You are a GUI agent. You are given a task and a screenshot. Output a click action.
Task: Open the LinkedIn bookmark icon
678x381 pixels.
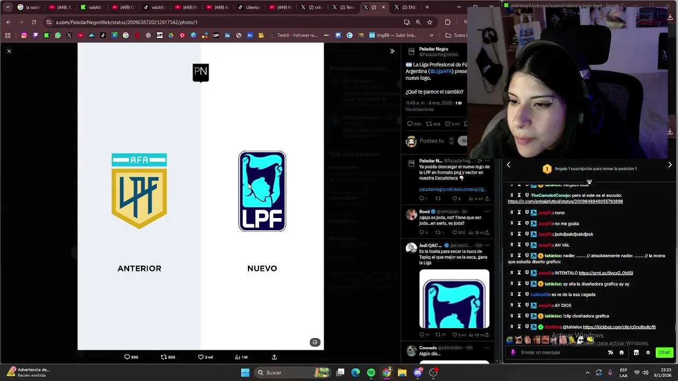click(227, 35)
